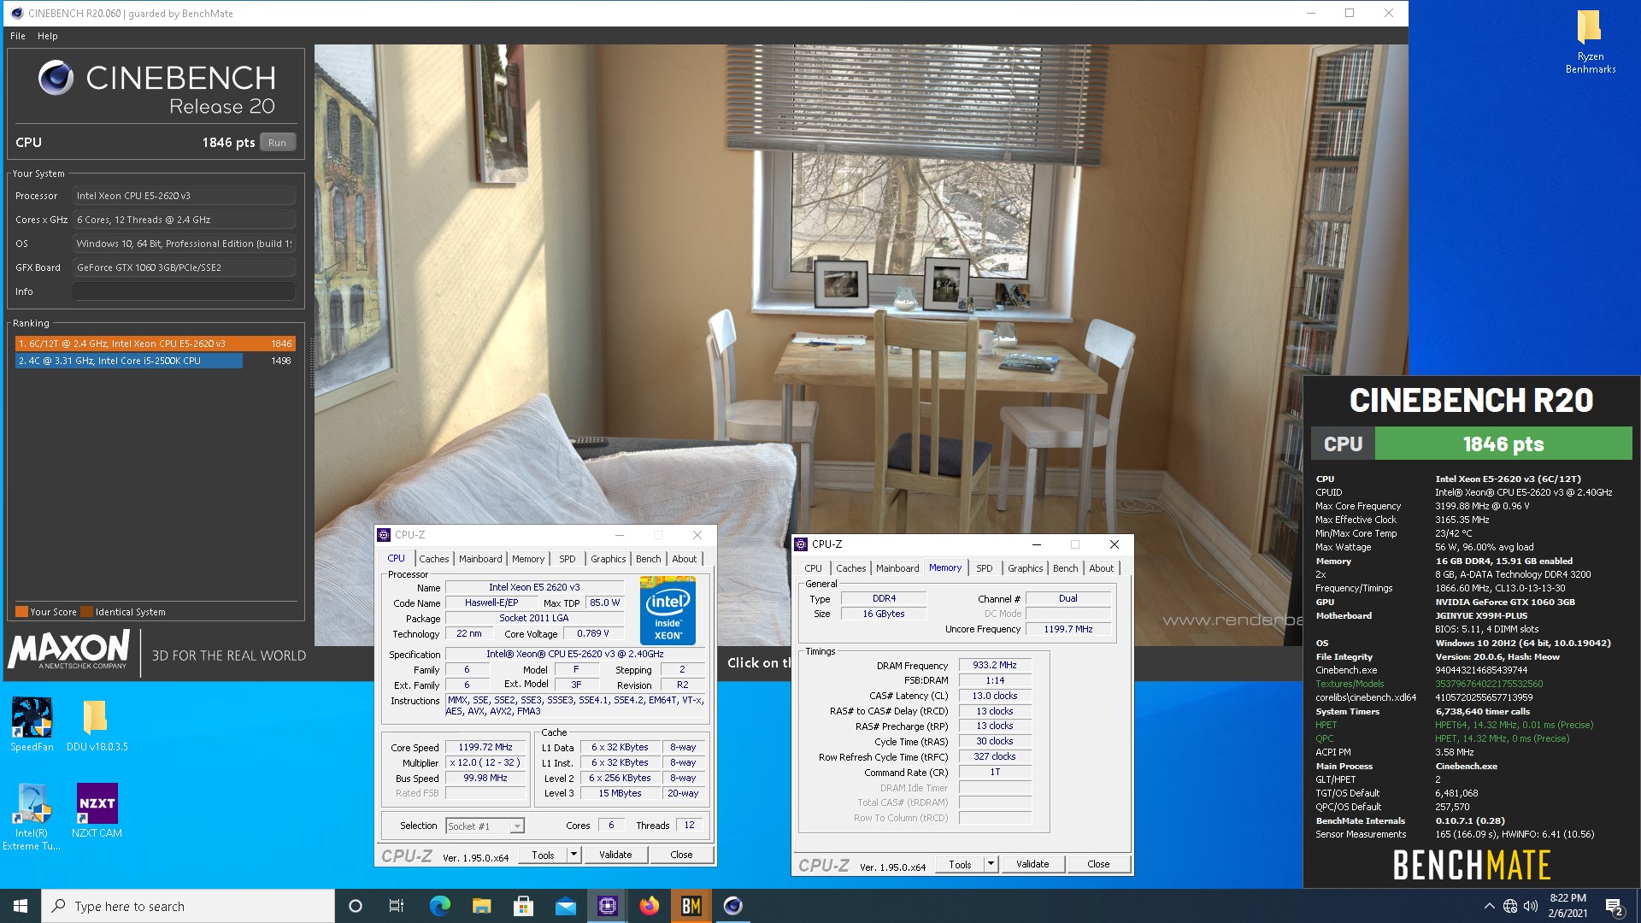Click Close button in right CPU-Z window
The image size is (1641, 923).
tap(1098, 864)
